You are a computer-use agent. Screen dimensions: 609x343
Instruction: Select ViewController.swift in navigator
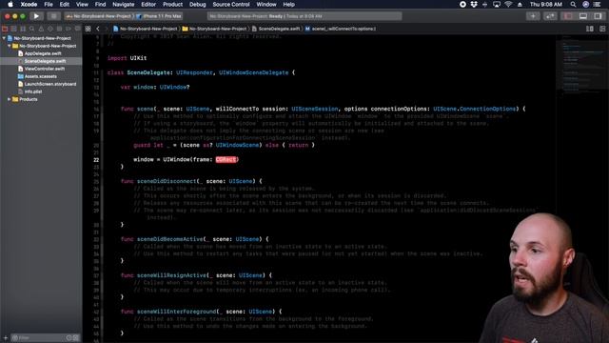(x=45, y=69)
